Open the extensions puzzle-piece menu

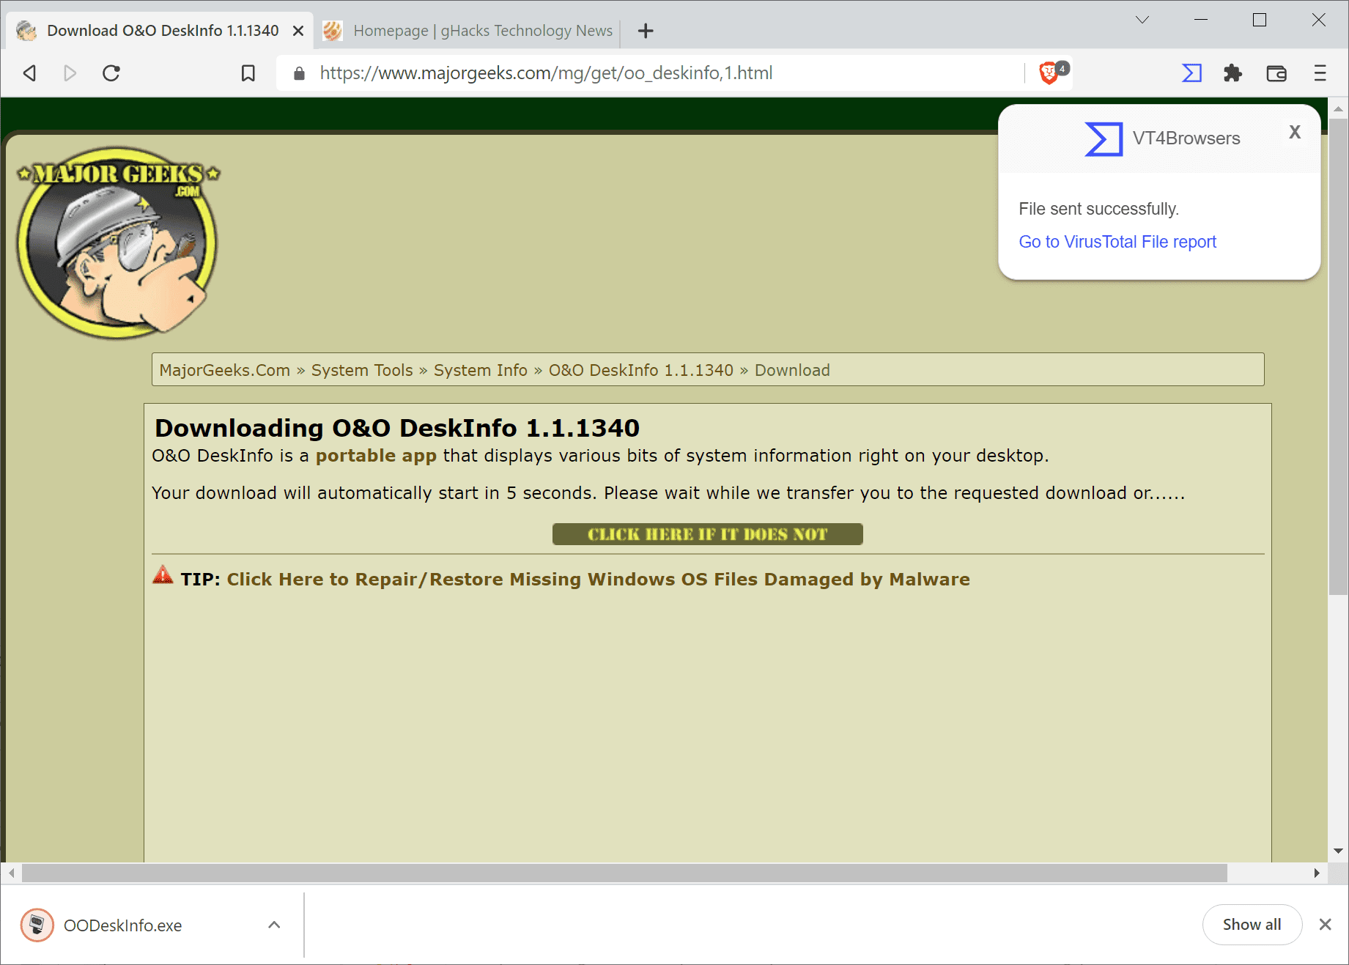pos(1233,73)
